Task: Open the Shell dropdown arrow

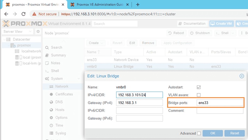Action: pyautogui.click(x=233, y=33)
